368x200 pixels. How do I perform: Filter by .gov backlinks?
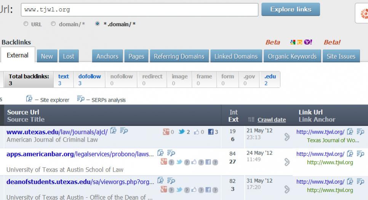[249, 80]
